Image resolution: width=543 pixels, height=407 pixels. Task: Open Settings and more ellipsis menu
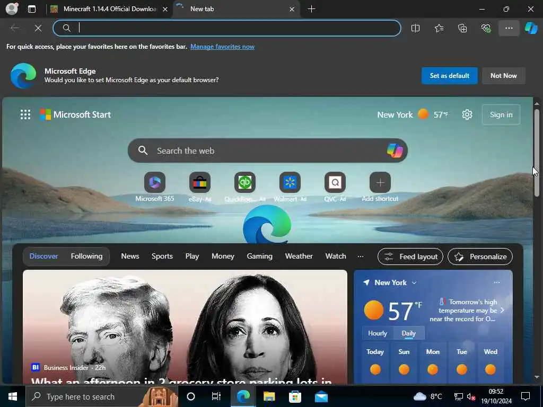[x=509, y=28]
